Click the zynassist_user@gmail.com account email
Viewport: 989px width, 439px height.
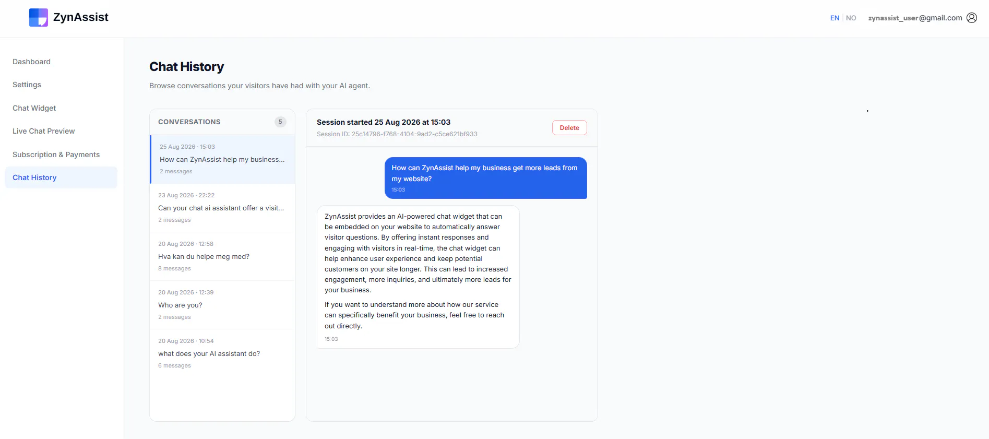click(915, 18)
